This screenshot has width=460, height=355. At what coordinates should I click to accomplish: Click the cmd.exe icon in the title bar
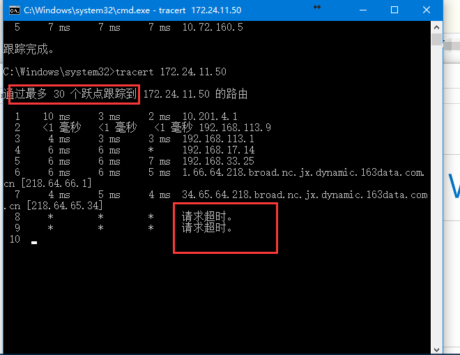(14, 10)
